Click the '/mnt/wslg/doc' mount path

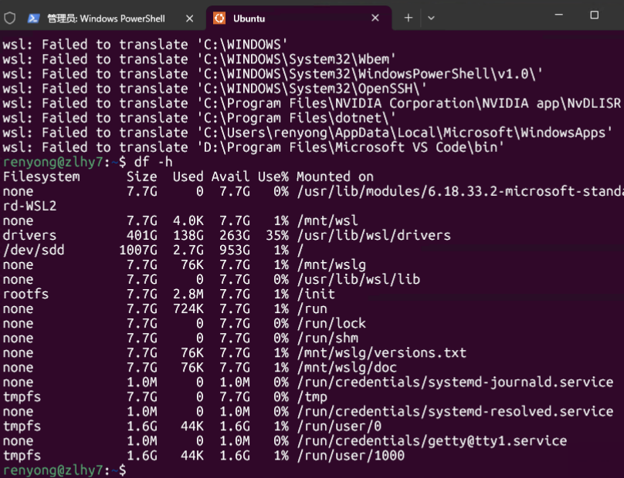(347, 368)
